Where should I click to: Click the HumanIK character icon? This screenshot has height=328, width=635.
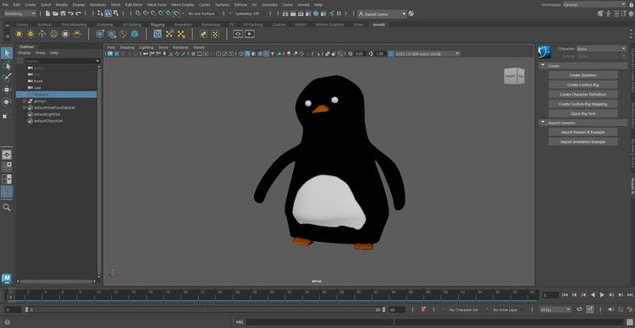[x=544, y=52]
